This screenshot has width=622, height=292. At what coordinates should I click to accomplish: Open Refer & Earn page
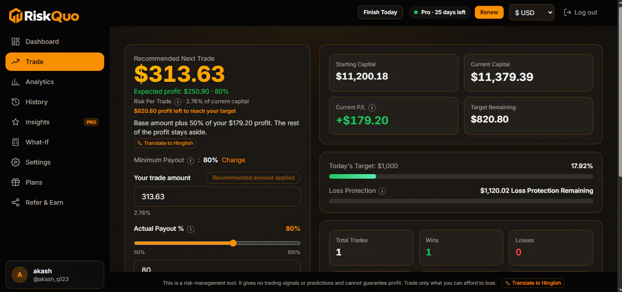[x=55, y=202]
